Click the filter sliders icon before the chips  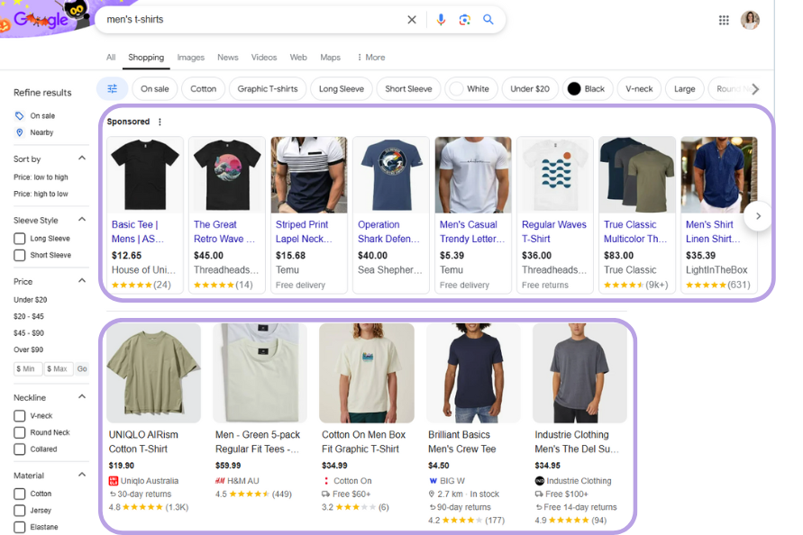(113, 88)
